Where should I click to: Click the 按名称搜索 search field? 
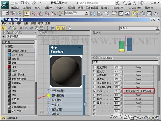[x=21, y=36]
